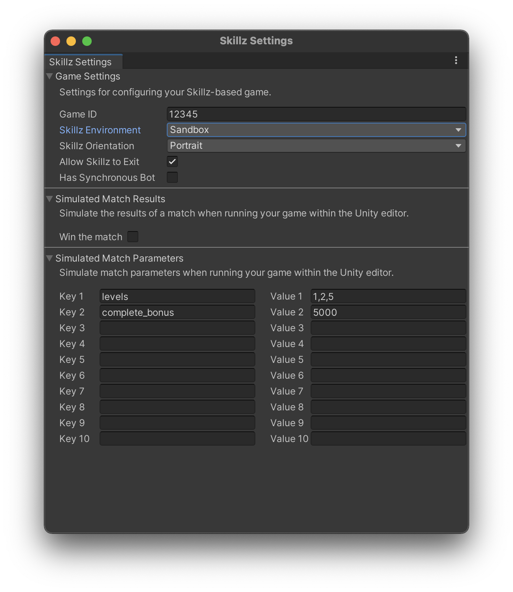Click the Skillz Orientation label

tap(97, 146)
